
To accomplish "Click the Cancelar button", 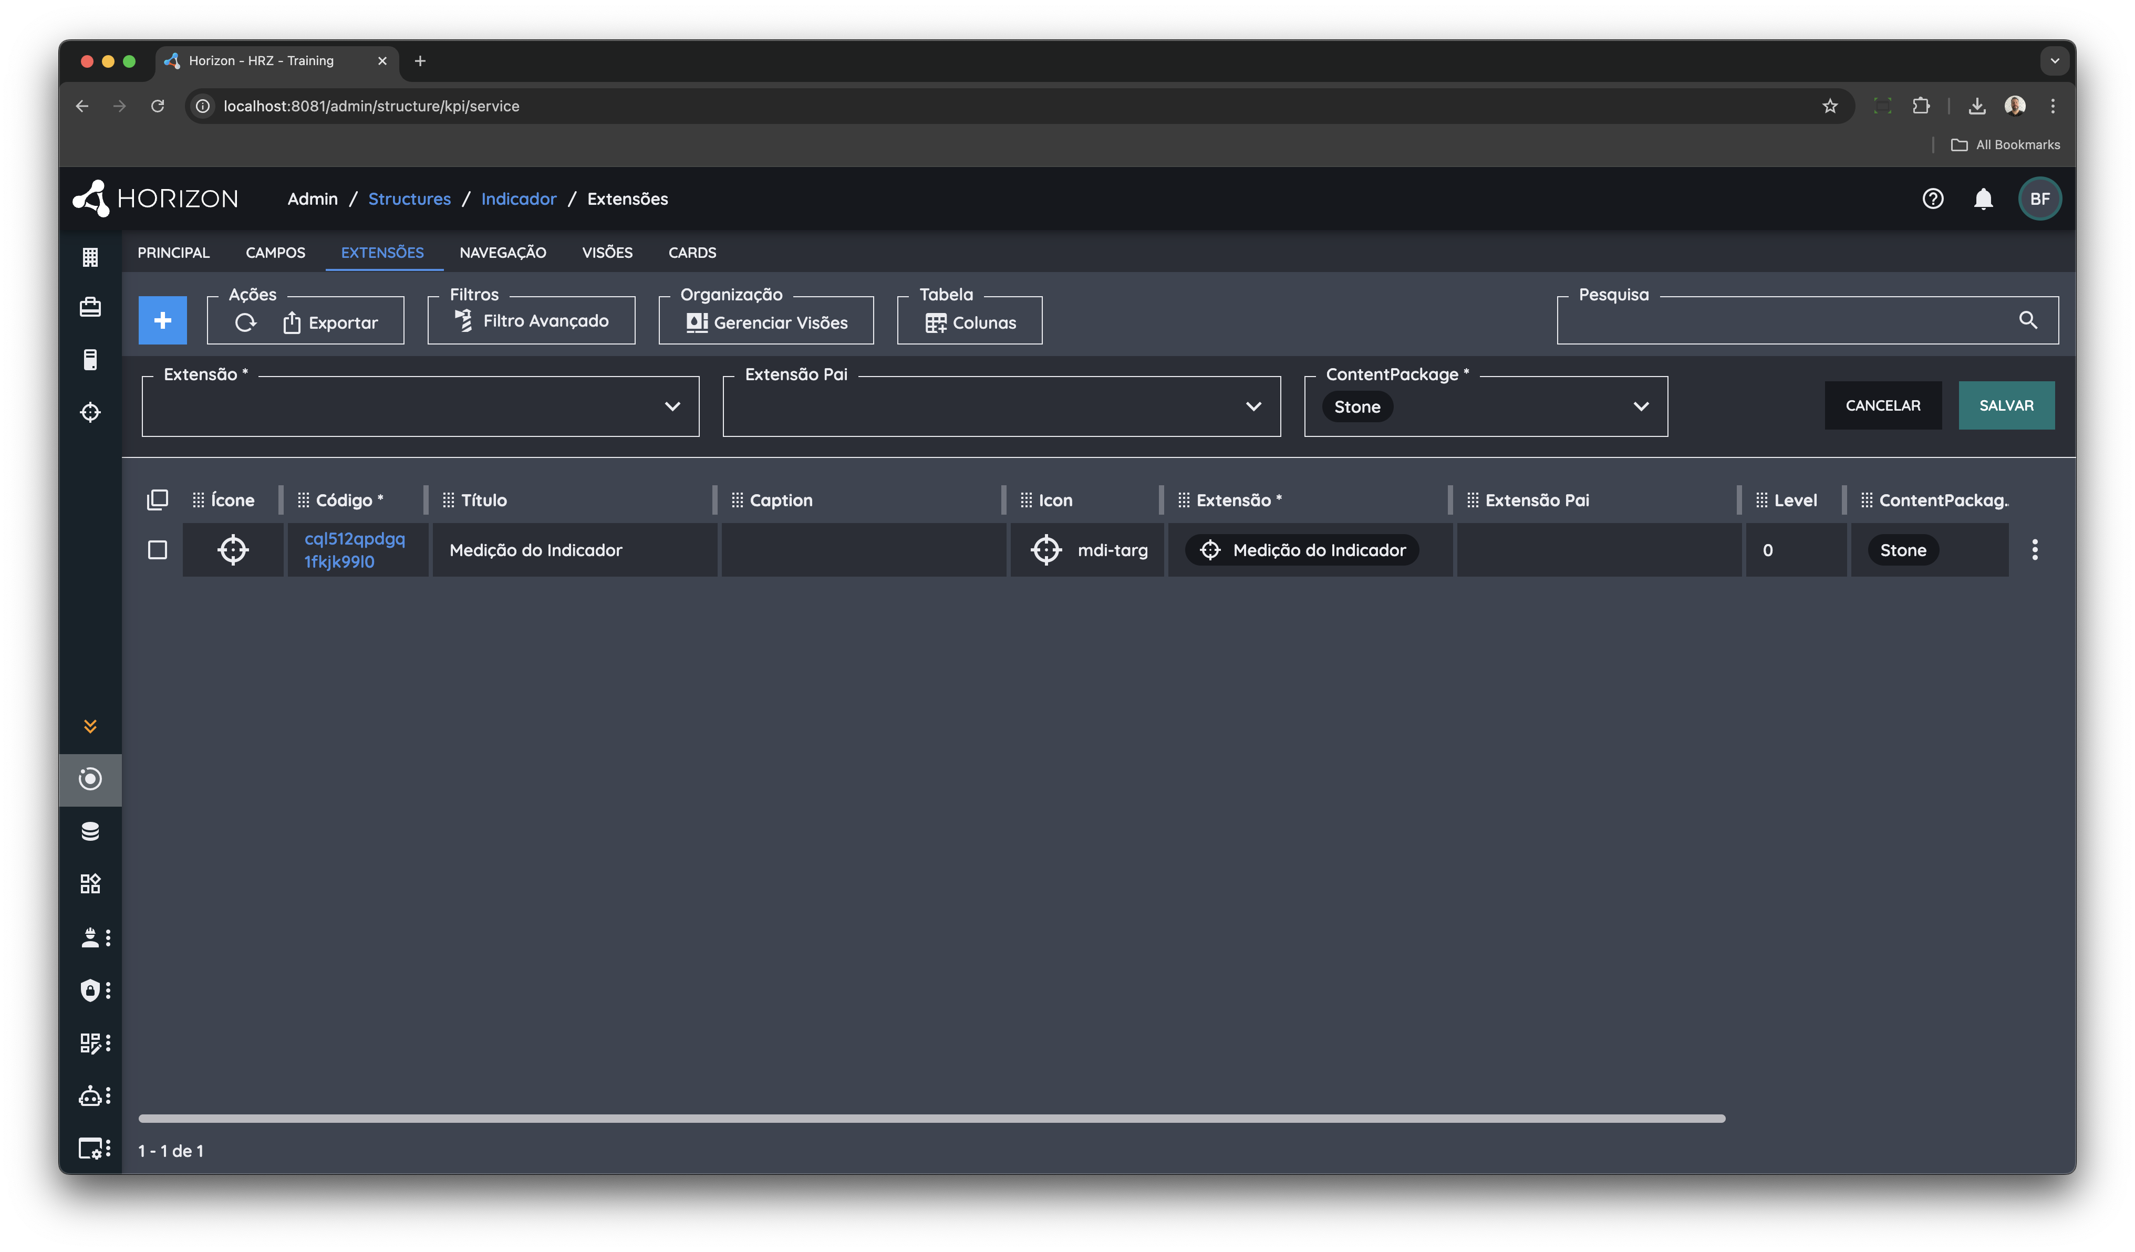I will pyautogui.click(x=1883, y=406).
